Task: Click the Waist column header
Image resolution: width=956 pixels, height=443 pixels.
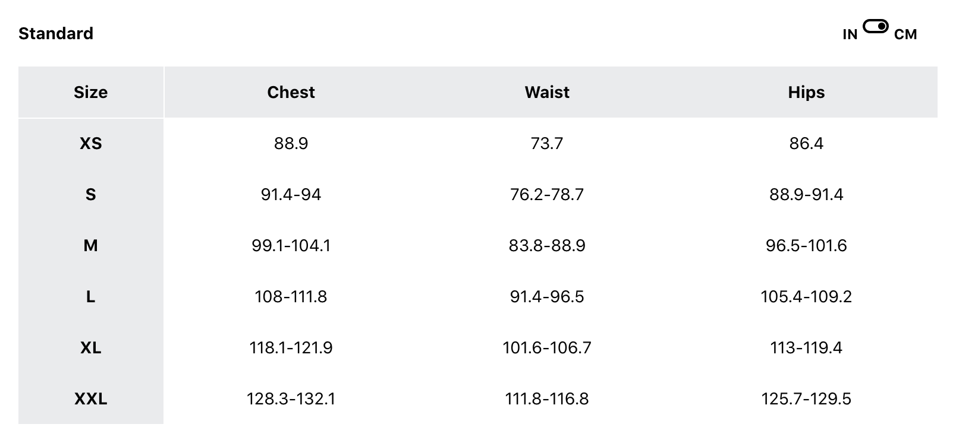Action: (x=547, y=92)
